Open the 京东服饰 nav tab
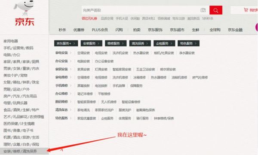Viewport: 258px width, 155px height. [155, 30]
